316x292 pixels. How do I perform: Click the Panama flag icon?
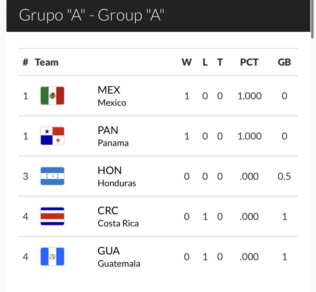tap(52, 136)
